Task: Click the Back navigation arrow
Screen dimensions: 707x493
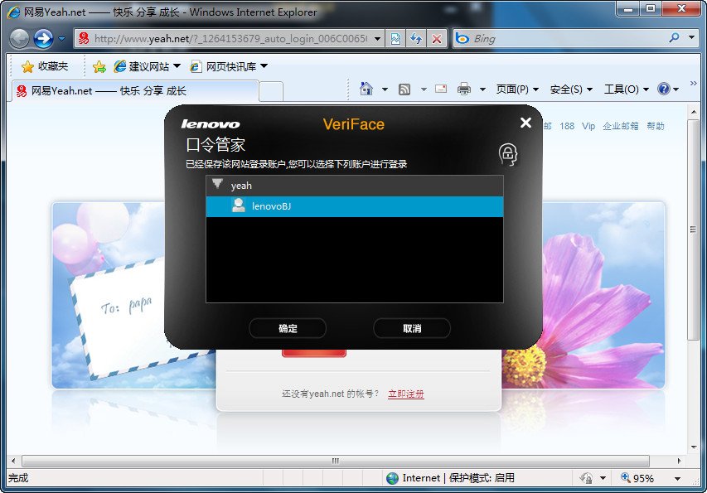Action: coord(17,37)
